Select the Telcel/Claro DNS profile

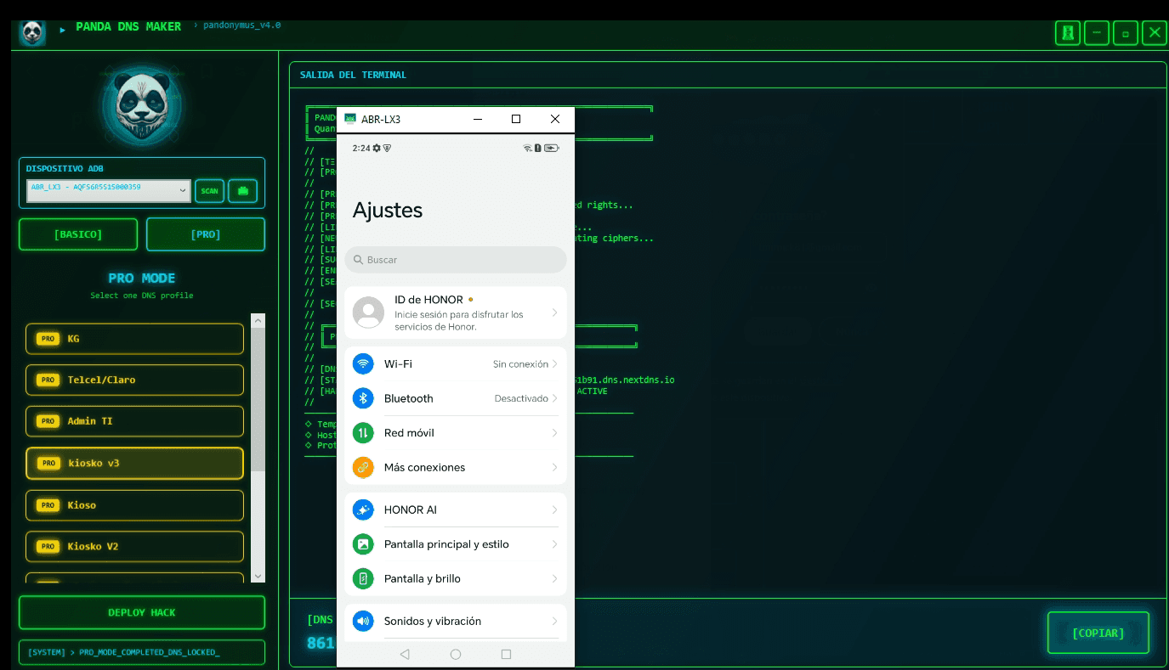pos(134,380)
